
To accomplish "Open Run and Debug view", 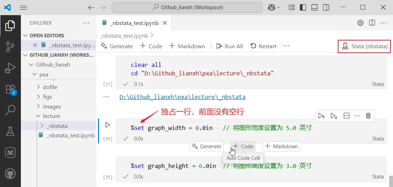I will [x=10, y=68].
